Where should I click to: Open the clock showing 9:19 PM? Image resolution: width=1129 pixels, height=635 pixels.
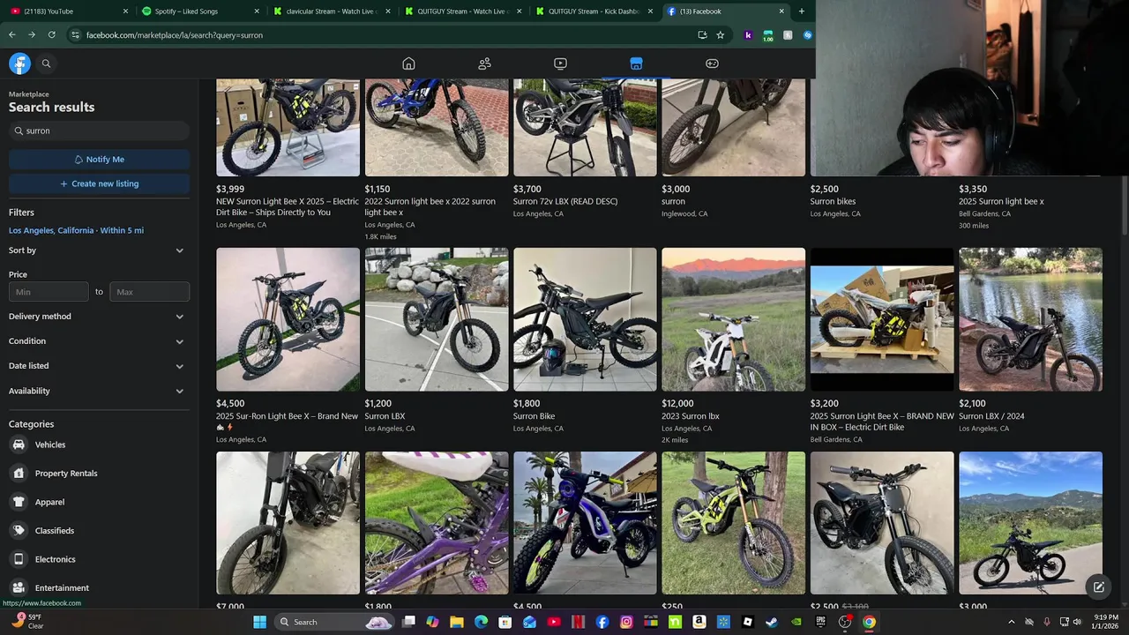[1106, 622]
